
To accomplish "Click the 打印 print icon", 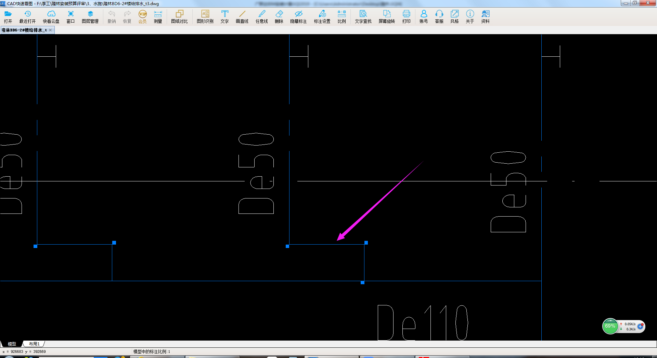I will tap(406, 17).
